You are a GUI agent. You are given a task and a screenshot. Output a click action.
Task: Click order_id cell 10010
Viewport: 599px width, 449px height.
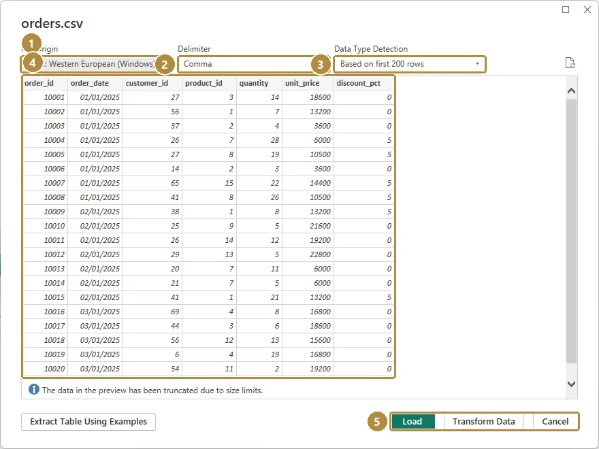pyautogui.click(x=46, y=226)
